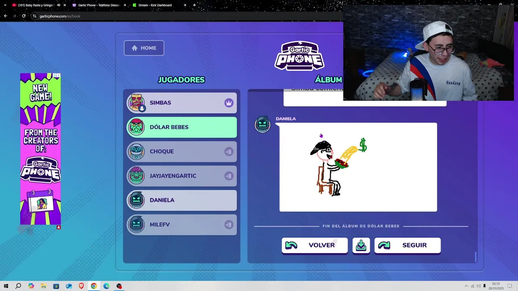Screen dimensions: 518x291
Task: Click MILEFV avatar in the players list
Action: pos(136,224)
